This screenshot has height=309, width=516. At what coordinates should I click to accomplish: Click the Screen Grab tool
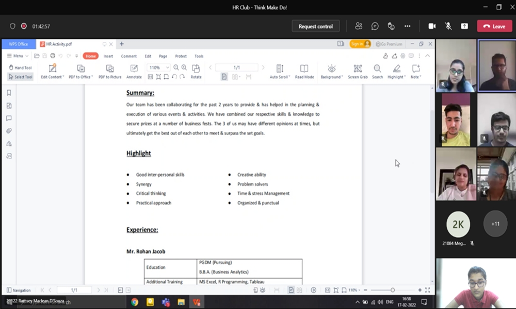[358, 72]
